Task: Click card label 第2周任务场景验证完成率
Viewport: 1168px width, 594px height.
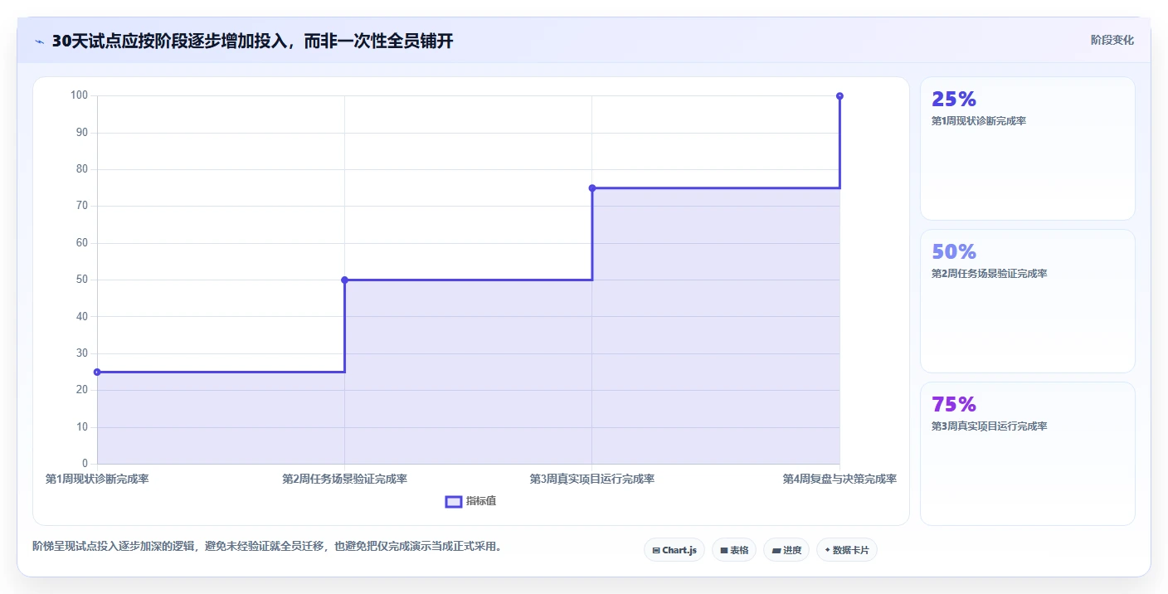Action: pos(989,274)
